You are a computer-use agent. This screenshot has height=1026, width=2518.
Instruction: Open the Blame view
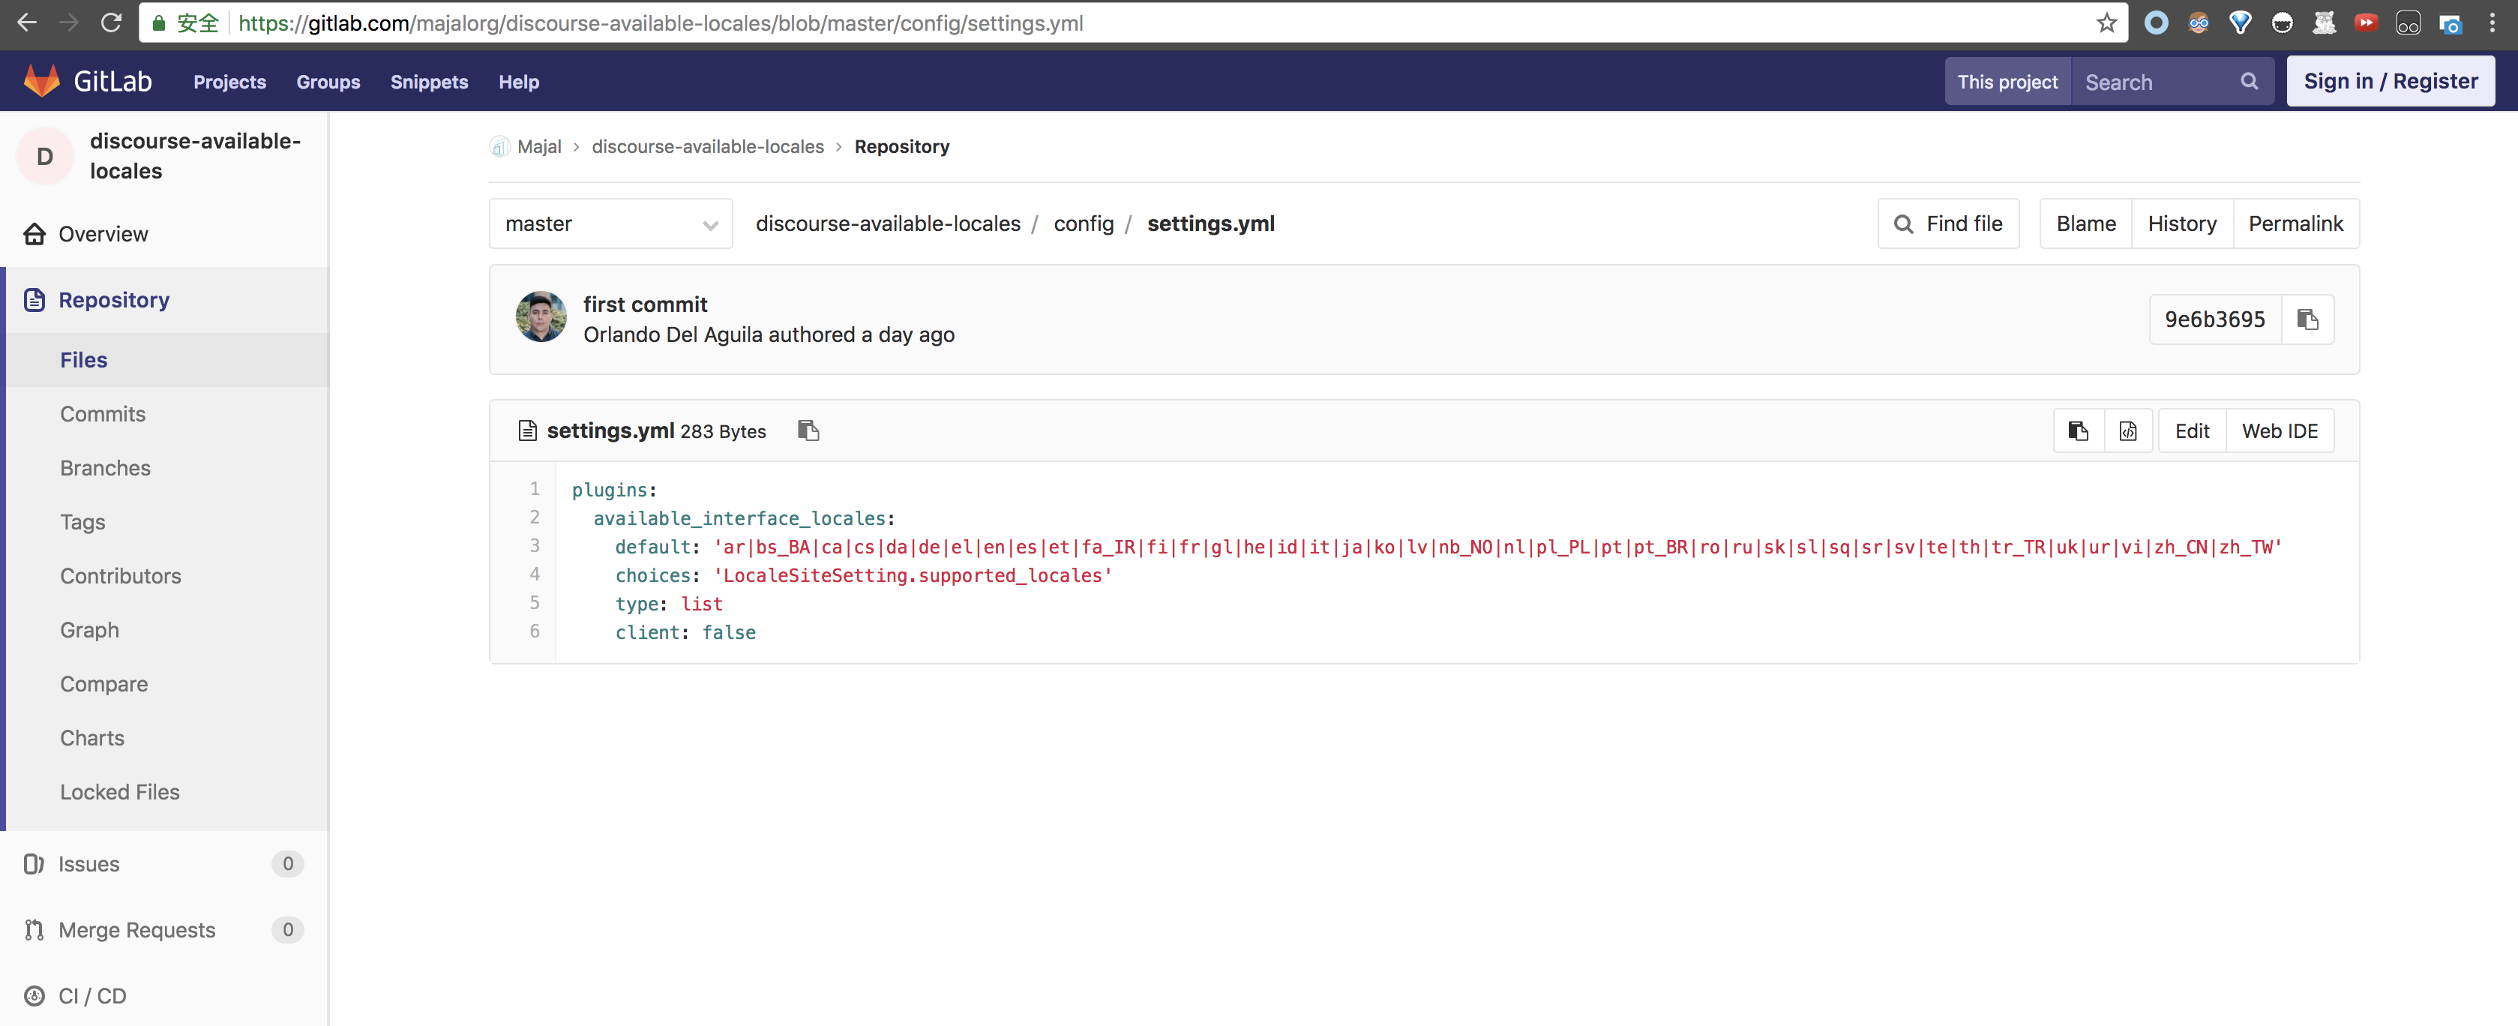[x=2086, y=223]
